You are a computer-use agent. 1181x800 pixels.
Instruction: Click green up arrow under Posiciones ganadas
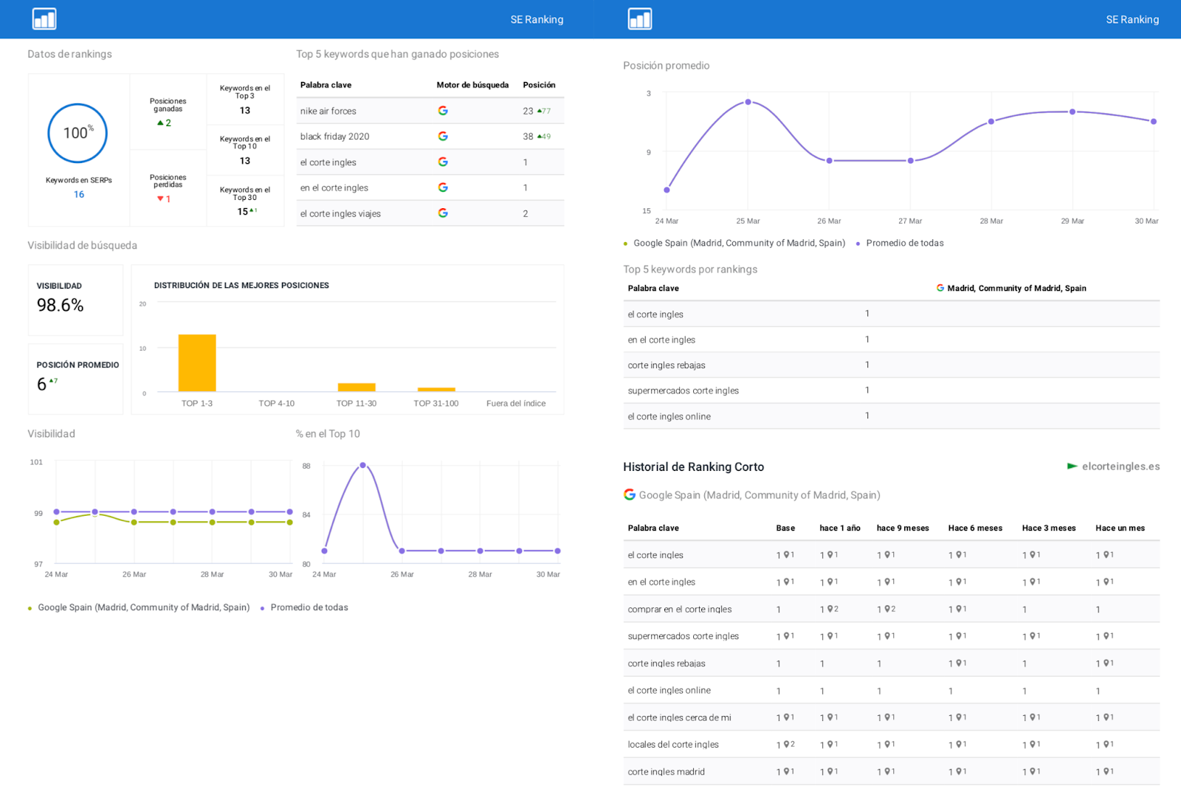point(160,123)
